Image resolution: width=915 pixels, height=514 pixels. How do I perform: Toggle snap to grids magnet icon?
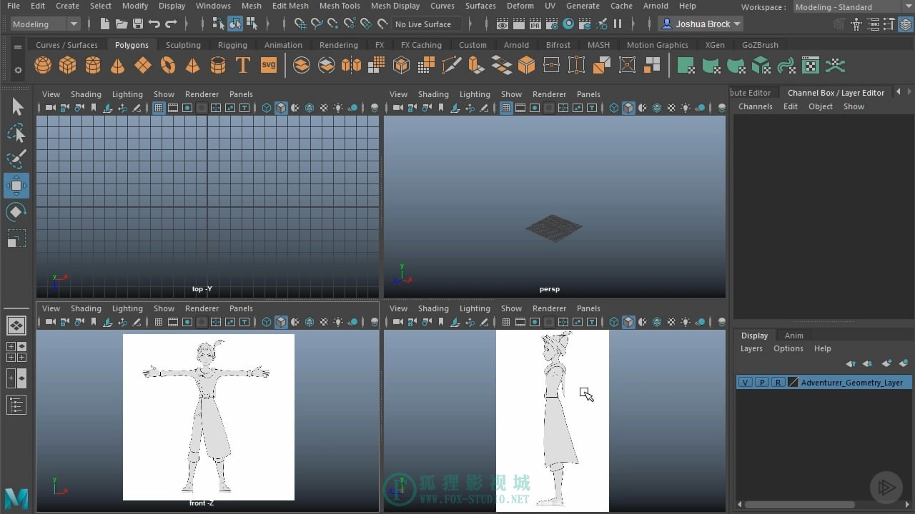(300, 24)
